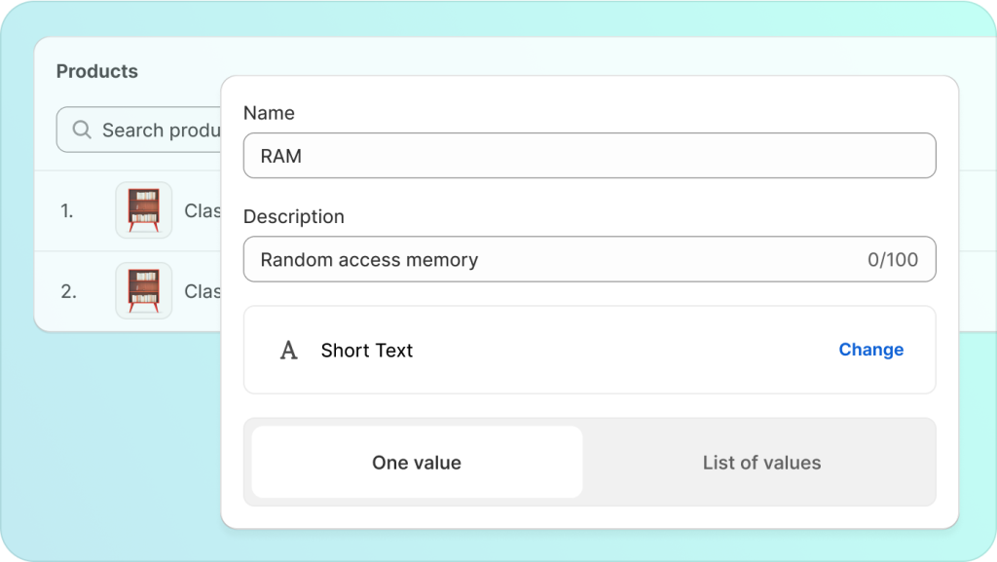Screen dimensions: 997x562
Task: Open the second product's title text
Action: (x=203, y=291)
